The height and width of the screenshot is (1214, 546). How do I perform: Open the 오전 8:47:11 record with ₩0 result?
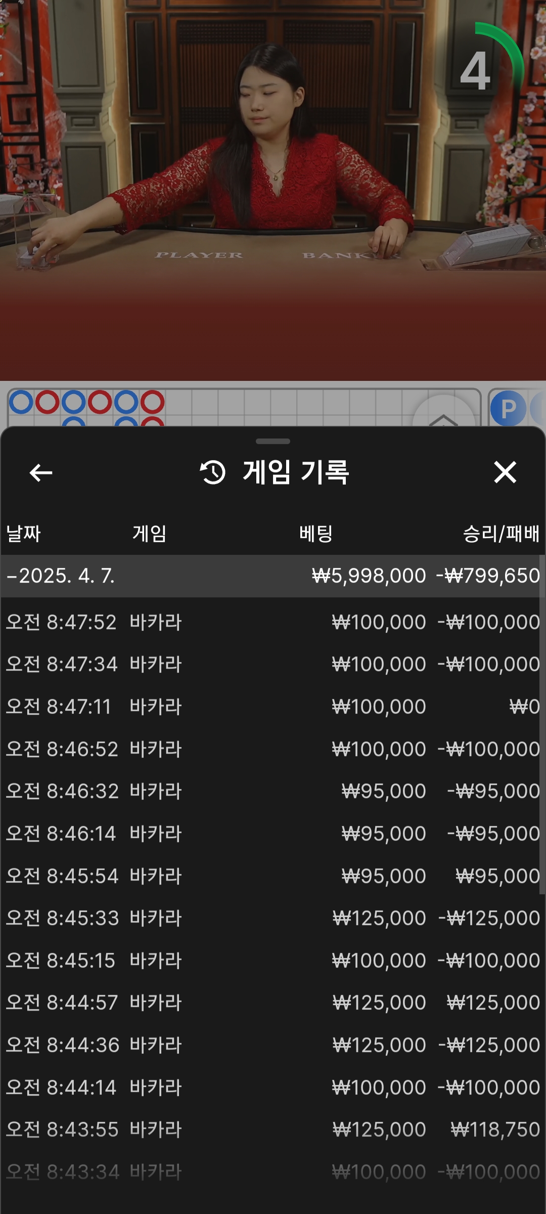(273, 707)
